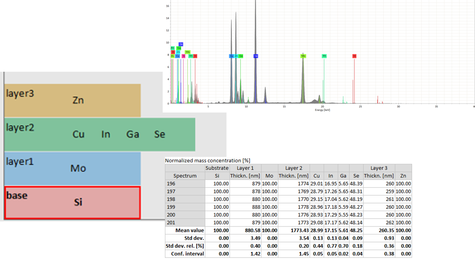Select the Cu element marker on the spectrum

(x=232, y=56)
